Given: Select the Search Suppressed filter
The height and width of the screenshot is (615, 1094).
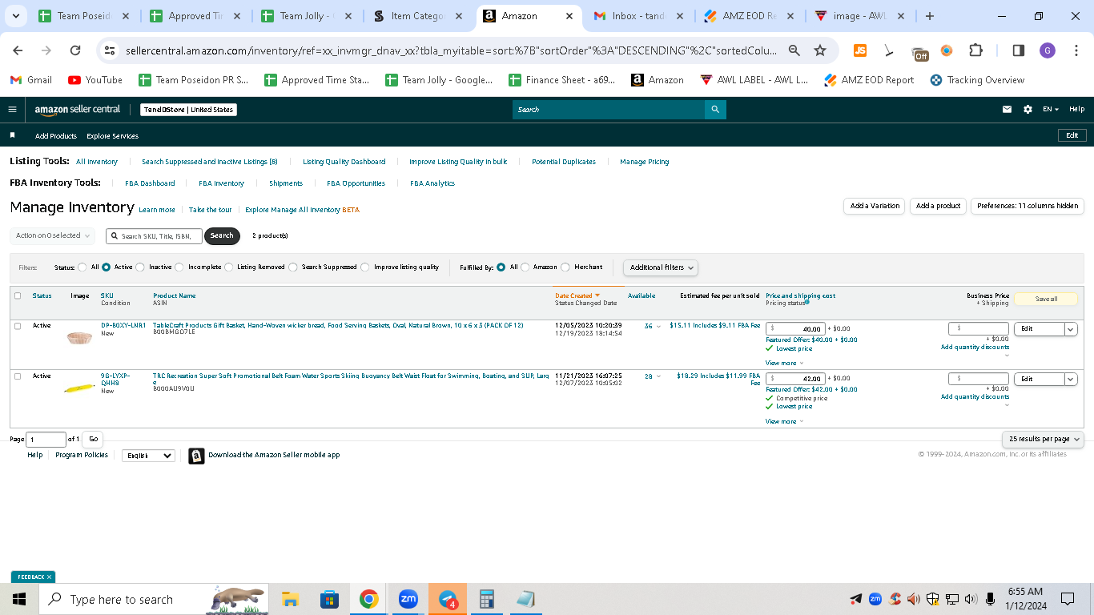Looking at the screenshot, I should tap(293, 267).
